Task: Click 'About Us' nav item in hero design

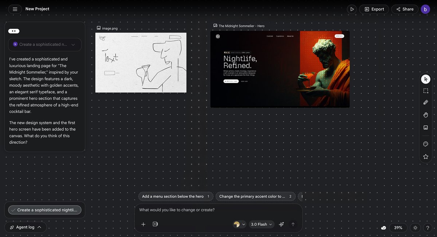Action: click(x=290, y=36)
